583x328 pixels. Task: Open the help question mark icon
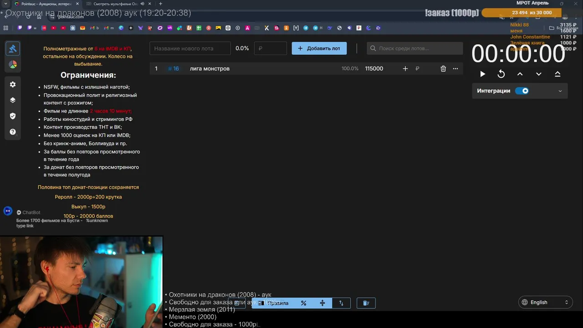point(13,132)
